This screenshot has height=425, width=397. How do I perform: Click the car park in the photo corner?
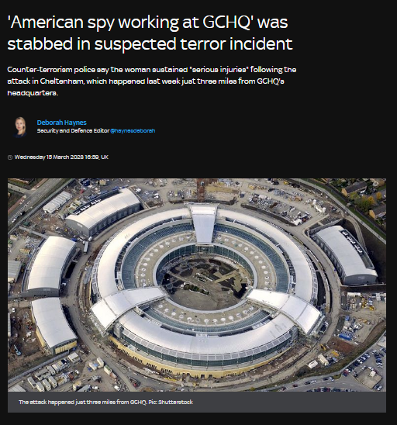[x=363, y=368]
